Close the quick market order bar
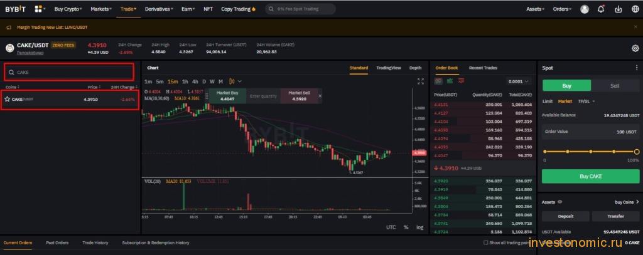Screen dimensions: 643x255 tap(320, 96)
